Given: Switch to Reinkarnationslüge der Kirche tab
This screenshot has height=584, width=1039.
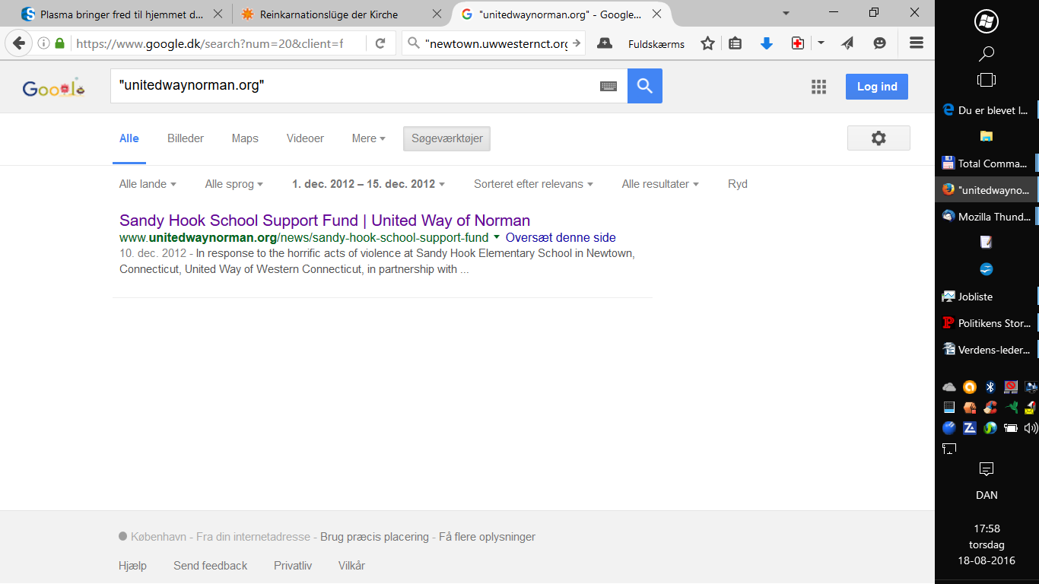Looking at the screenshot, I should click(x=329, y=14).
